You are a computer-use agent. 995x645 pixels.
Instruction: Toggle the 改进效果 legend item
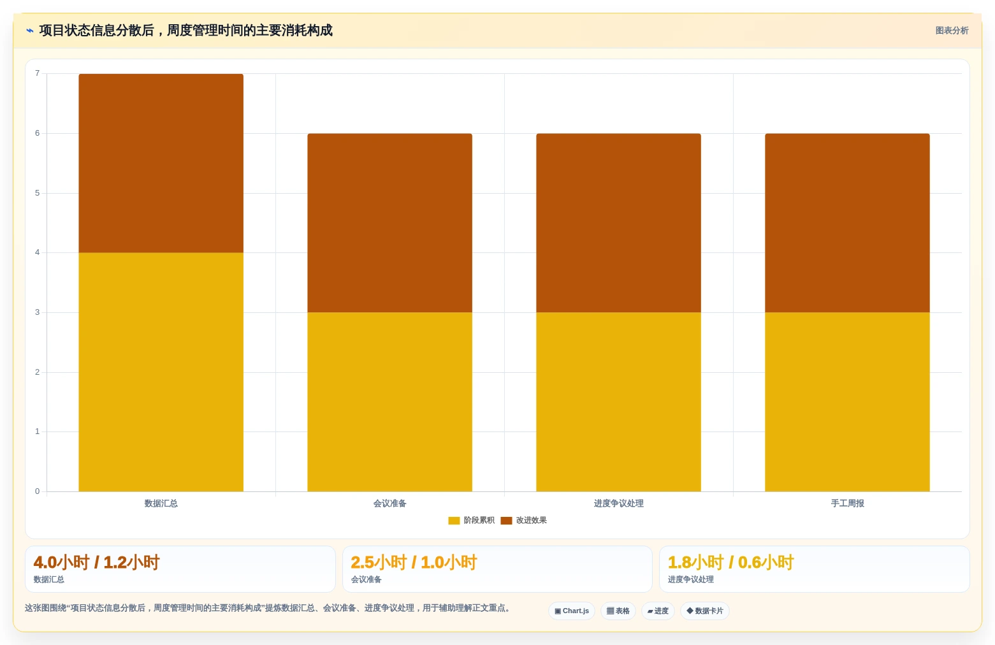(x=524, y=520)
